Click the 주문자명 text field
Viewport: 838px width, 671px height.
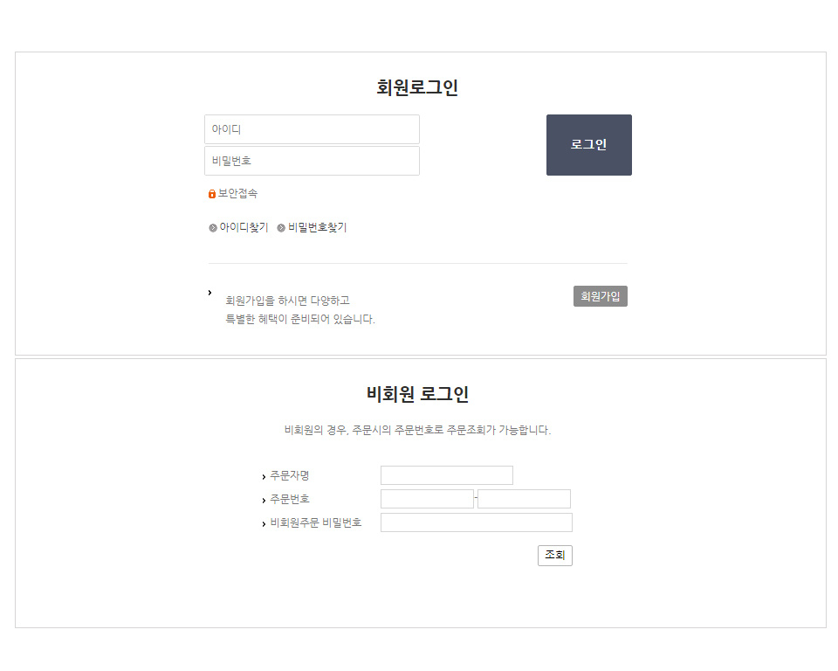(x=446, y=475)
